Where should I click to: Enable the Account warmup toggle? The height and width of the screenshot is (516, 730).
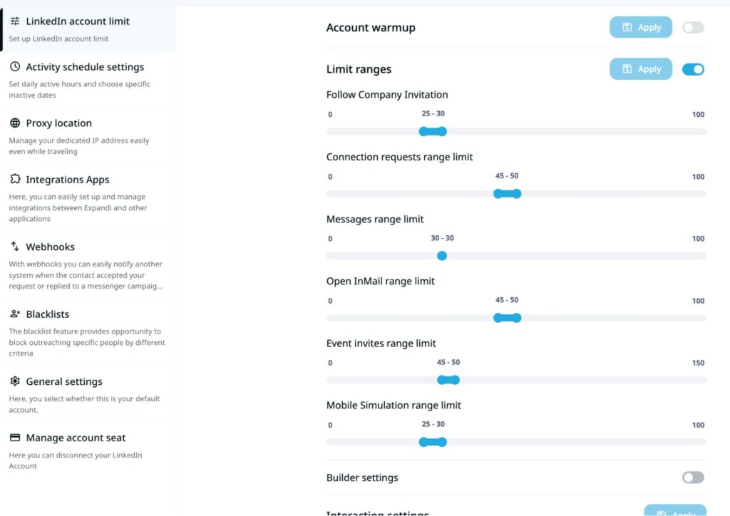click(693, 28)
